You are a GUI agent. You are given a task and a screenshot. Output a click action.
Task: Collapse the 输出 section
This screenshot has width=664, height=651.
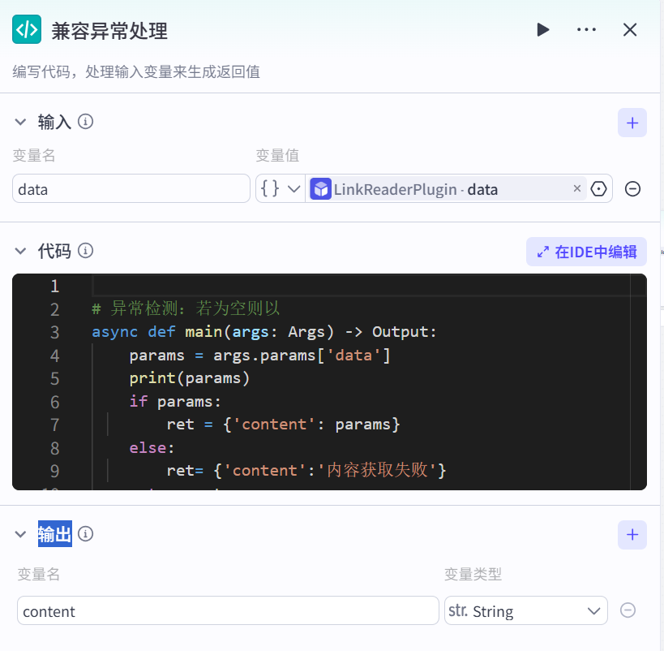[x=21, y=534]
